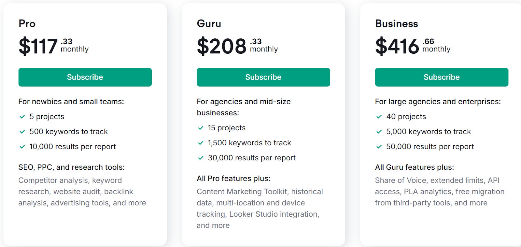Image resolution: width=521 pixels, height=247 pixels.
Task: Select the Pro plan title
Action: pos(27,23)
